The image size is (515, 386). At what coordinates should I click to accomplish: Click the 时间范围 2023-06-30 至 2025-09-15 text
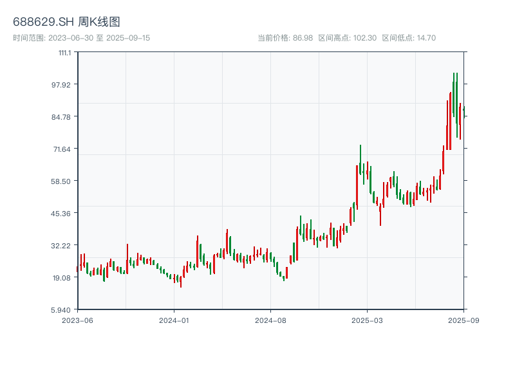pyautogui.click(x=82, y=38)
